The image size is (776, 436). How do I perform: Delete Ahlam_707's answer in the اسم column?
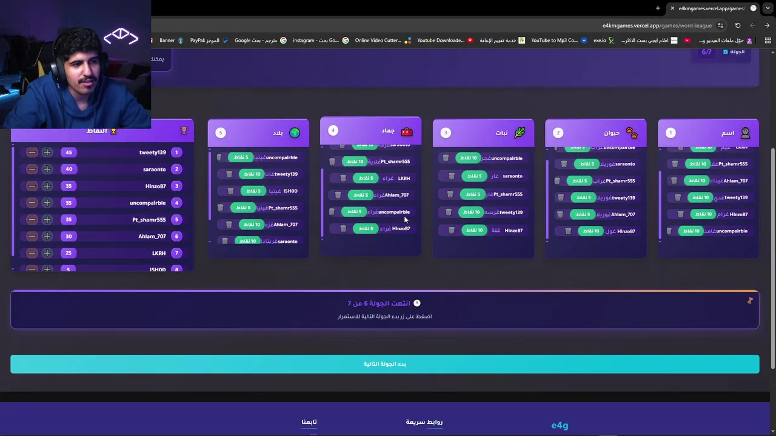pos(674,180)
